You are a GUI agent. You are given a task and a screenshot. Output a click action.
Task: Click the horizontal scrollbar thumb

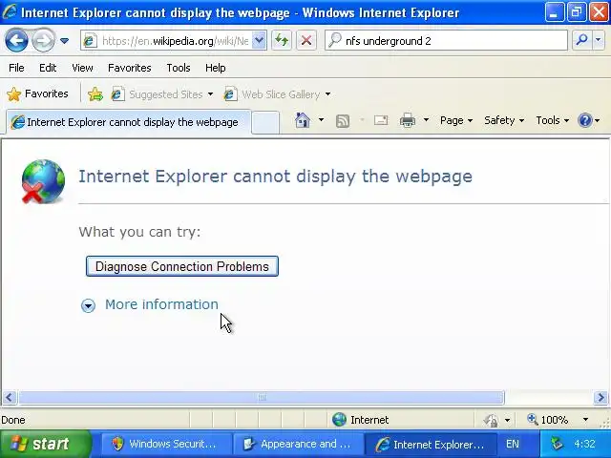[x=262, y=397]
